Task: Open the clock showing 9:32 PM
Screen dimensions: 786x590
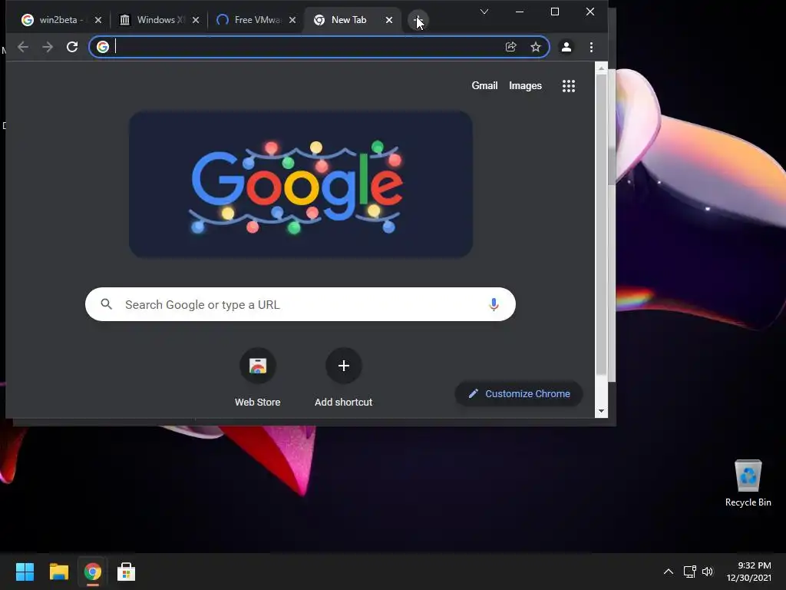Action: [749, 572]
